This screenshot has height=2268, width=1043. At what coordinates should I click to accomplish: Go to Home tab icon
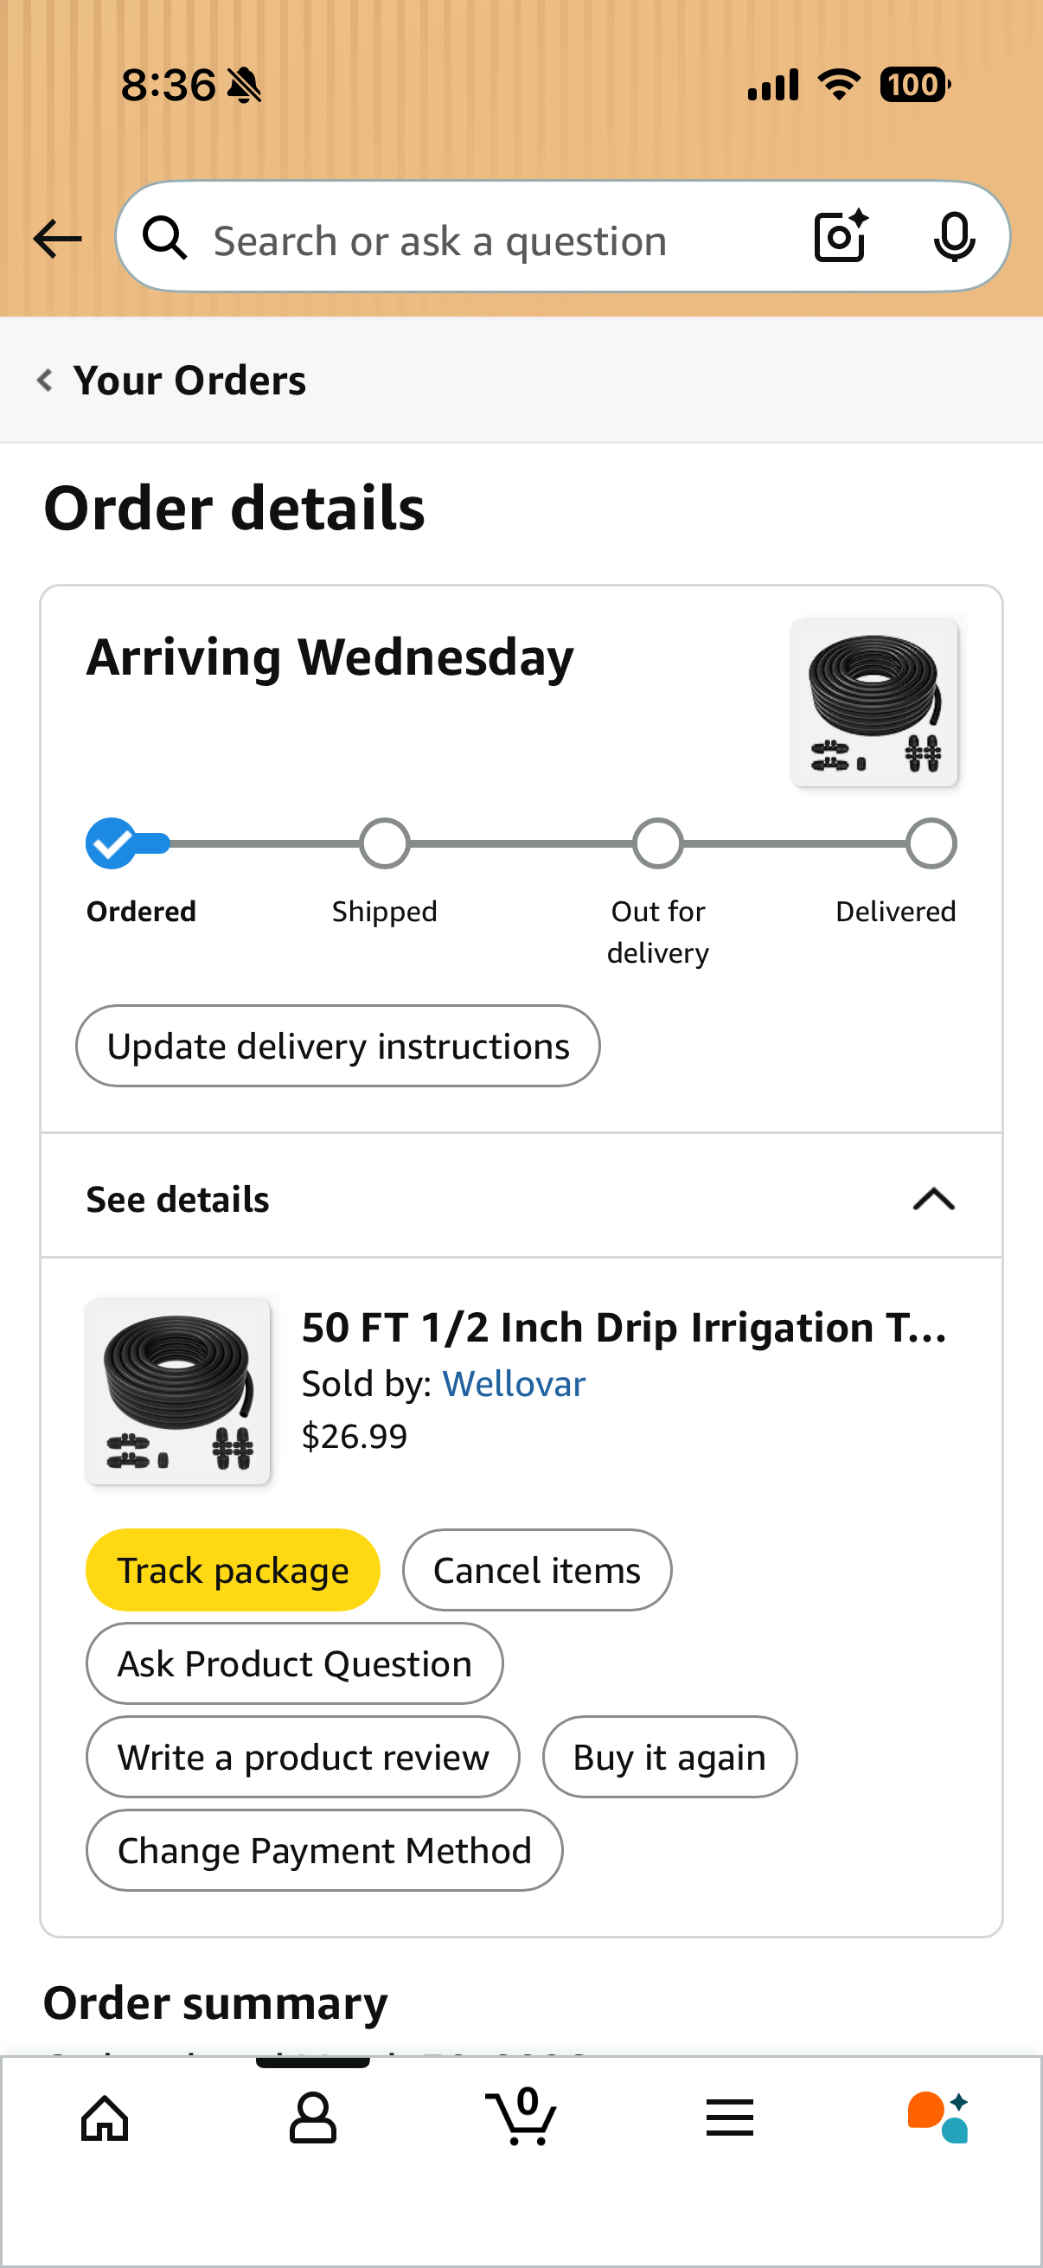(105, 2117)
